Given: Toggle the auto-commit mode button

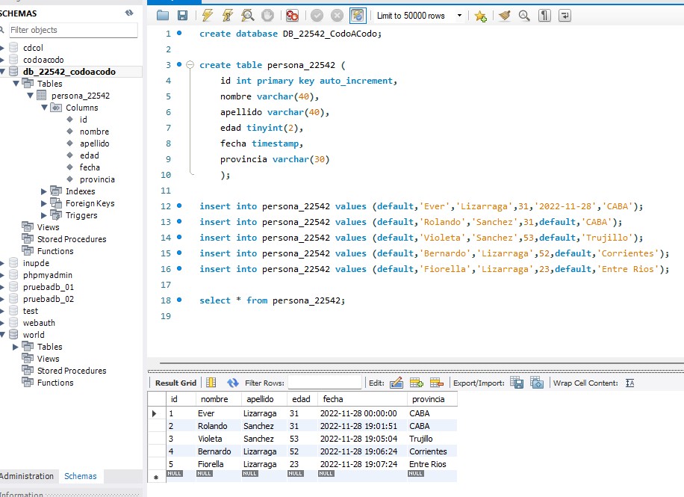Looking at the screenshot, I should coord(358,16).
